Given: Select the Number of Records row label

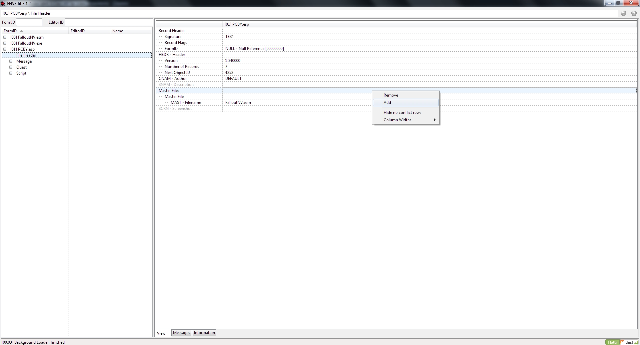Looking at the screenshot, I should click(182, 67).
